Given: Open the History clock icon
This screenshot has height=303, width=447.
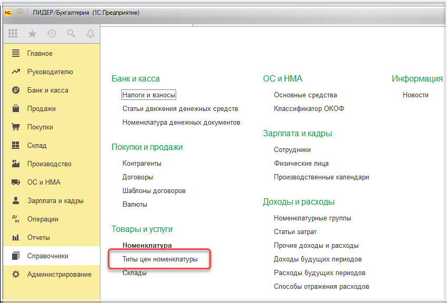Looking at the screenshot, I should pos(52,33).
